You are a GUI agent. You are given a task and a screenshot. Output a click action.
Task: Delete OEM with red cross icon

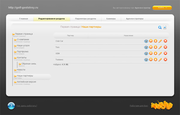(165, 53)
